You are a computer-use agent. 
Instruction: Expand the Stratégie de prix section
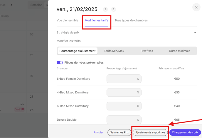(195, 33)
